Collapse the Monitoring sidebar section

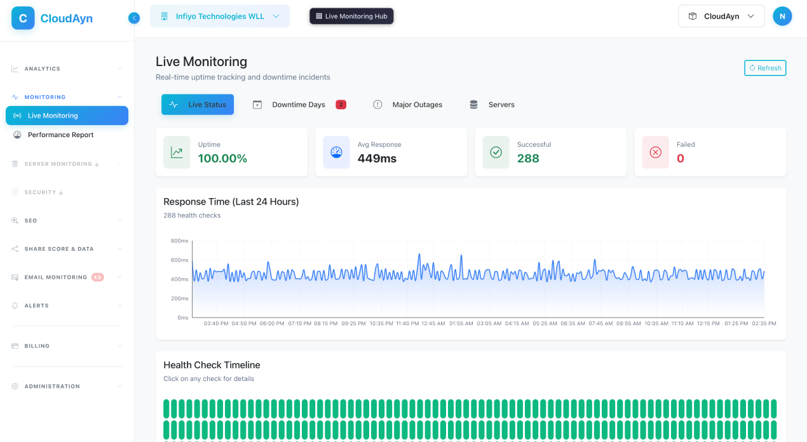click(x=67, y=97)
